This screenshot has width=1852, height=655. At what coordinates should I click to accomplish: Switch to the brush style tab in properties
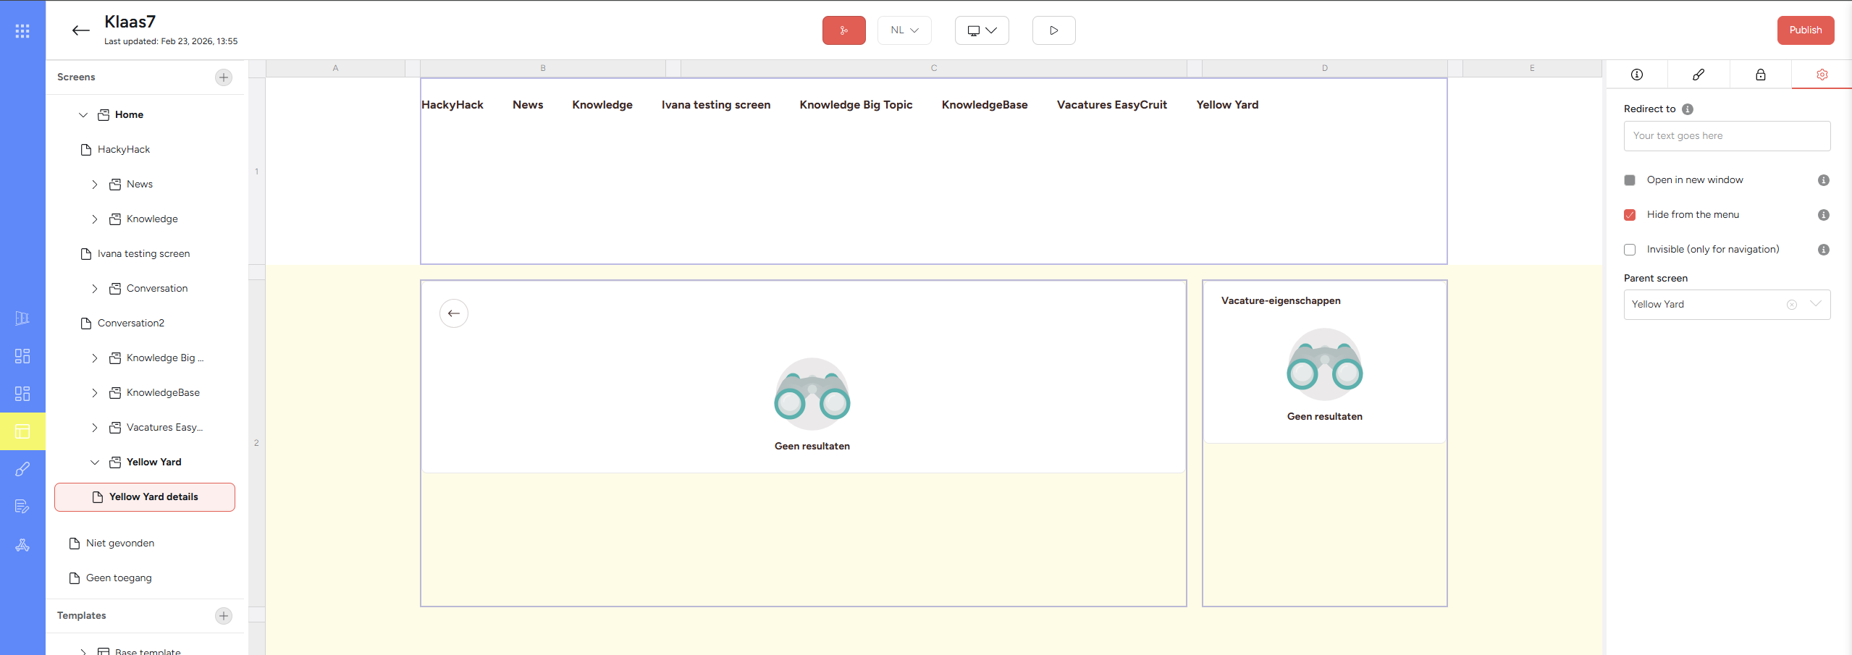(x=1699, y=75)
